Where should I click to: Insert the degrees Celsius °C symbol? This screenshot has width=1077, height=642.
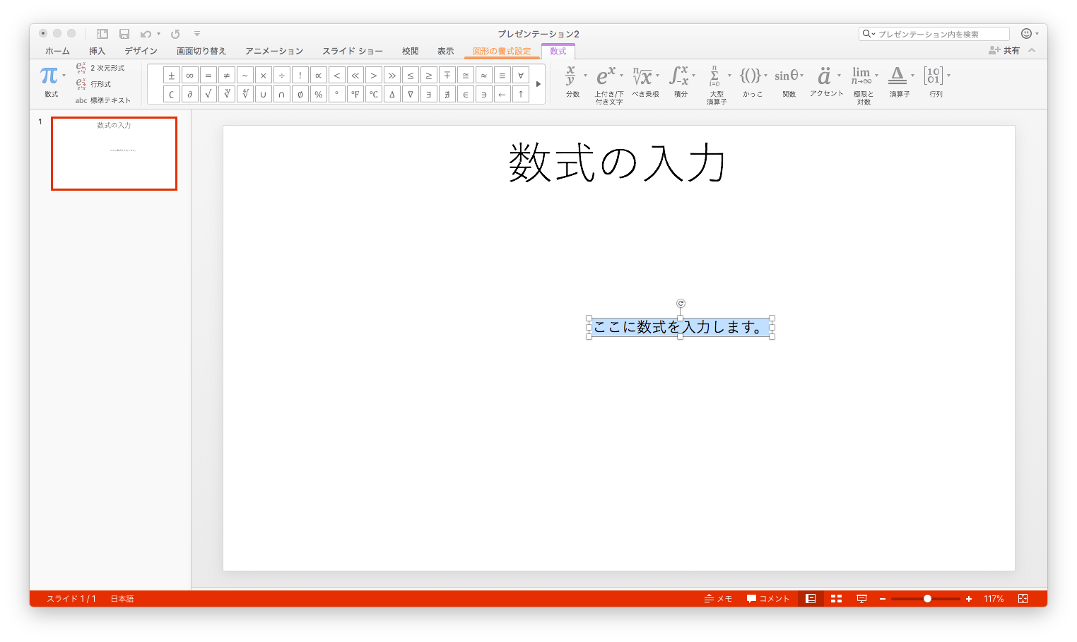tap(373, 94)
